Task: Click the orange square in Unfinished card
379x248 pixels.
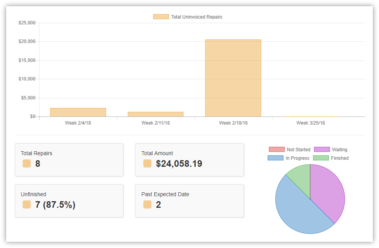Action: 27,205
